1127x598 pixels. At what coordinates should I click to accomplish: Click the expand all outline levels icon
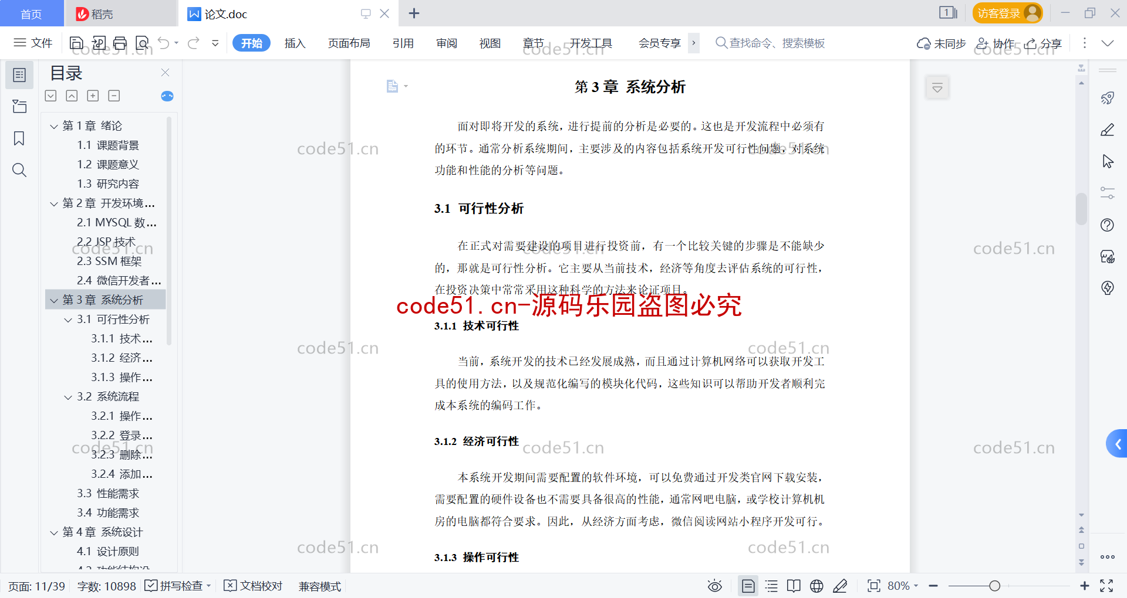(x=51, y=96)
